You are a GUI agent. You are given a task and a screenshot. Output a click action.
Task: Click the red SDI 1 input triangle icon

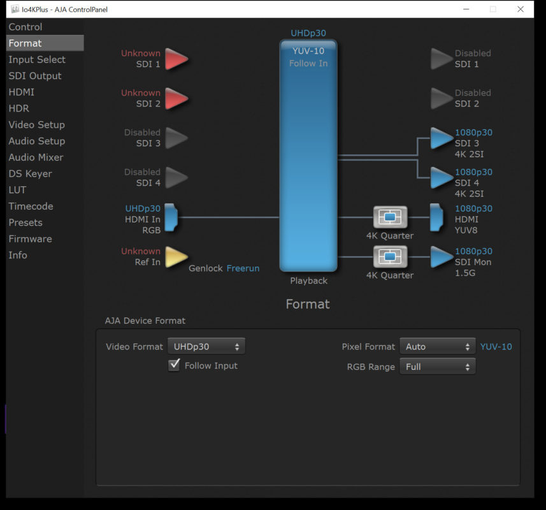click(176, 59)
